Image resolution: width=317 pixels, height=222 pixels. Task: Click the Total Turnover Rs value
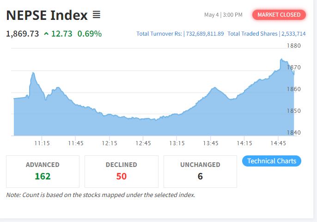pos(204,34)
